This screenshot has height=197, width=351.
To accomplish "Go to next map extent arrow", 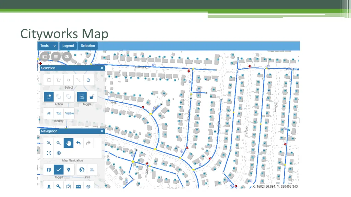I will [x=88, y=143].
